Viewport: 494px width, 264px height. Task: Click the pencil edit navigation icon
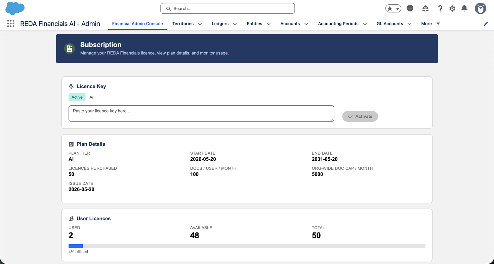(x=486, y=24)
